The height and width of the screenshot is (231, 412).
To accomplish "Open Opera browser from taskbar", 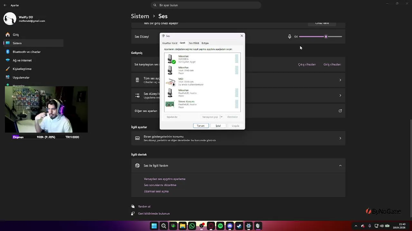I will (x=211, y=226).
